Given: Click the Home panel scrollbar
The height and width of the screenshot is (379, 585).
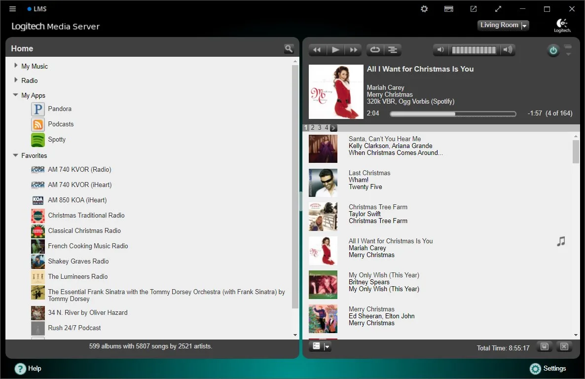Looking at the screenshot, I should (x=295, y=187).
